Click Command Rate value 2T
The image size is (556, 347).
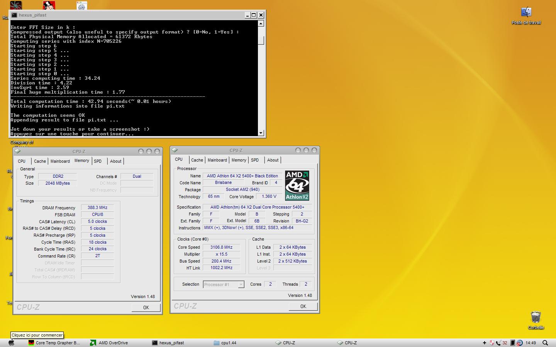[x=98, y=256]
